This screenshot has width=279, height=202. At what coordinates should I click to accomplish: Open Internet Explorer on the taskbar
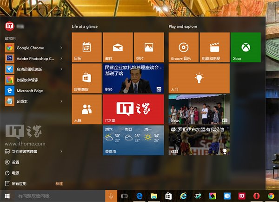coord(183,196)
